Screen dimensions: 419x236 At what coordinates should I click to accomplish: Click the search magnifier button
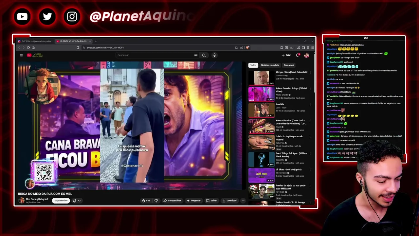pyautogui.click(x=204, y=55)
